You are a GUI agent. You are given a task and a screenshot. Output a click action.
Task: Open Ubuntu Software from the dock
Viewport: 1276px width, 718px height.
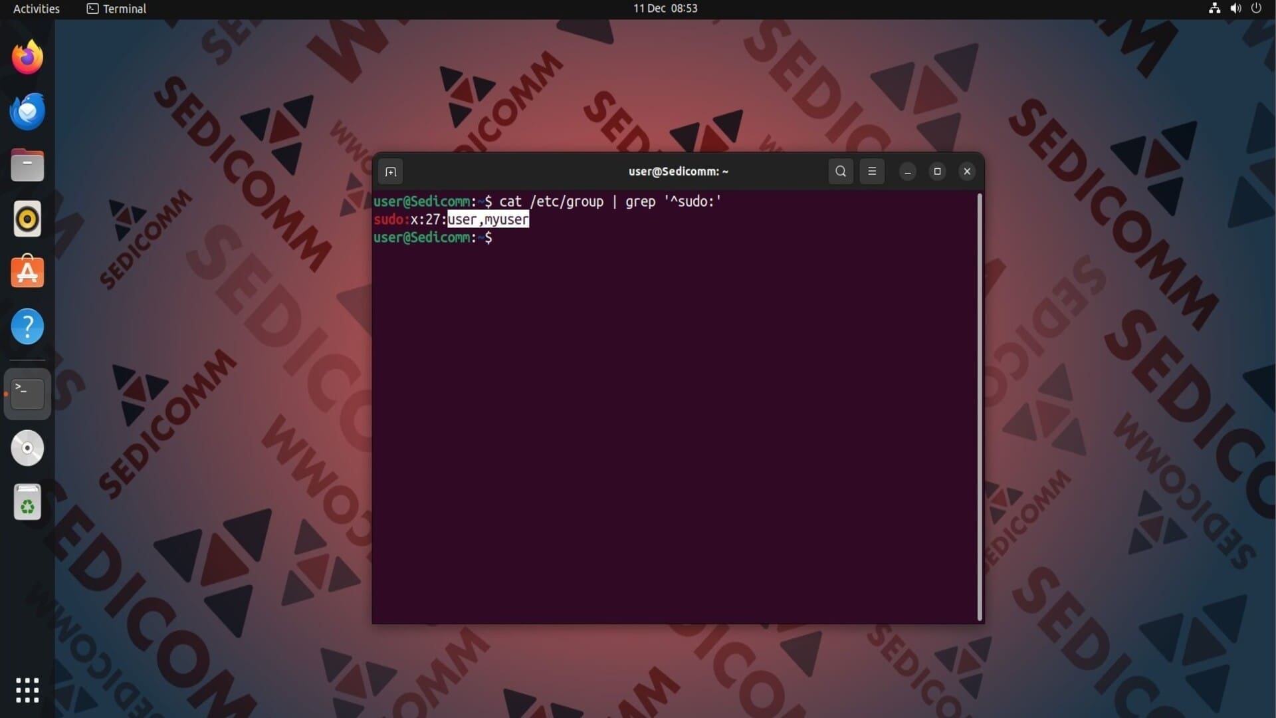point(27,272)
